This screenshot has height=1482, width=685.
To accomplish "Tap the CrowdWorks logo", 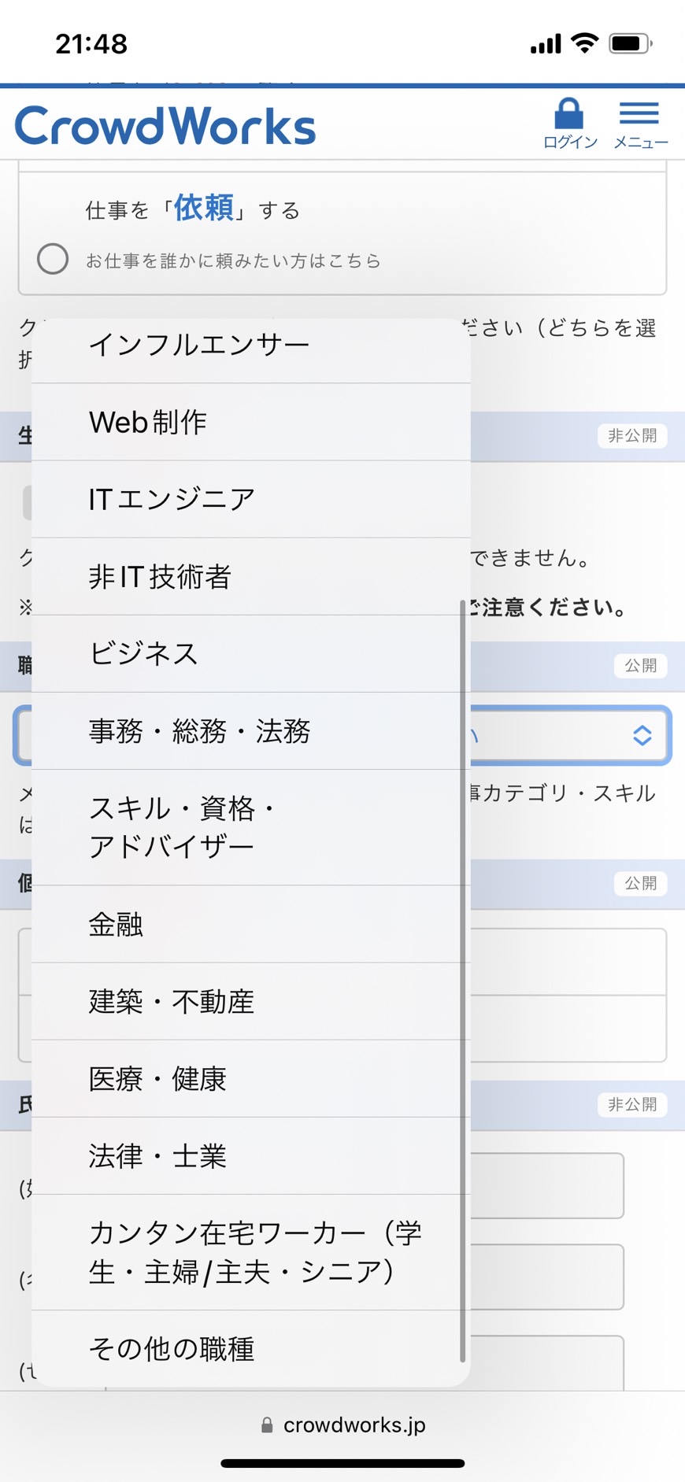I will (165, 126).
